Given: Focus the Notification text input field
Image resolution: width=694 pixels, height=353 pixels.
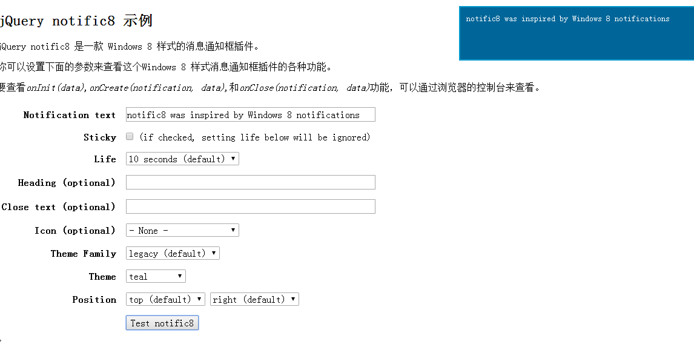Looking at the screenshot, I should [251, 114].
